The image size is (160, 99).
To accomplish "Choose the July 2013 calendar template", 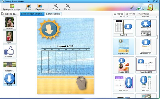I will 124,28.
